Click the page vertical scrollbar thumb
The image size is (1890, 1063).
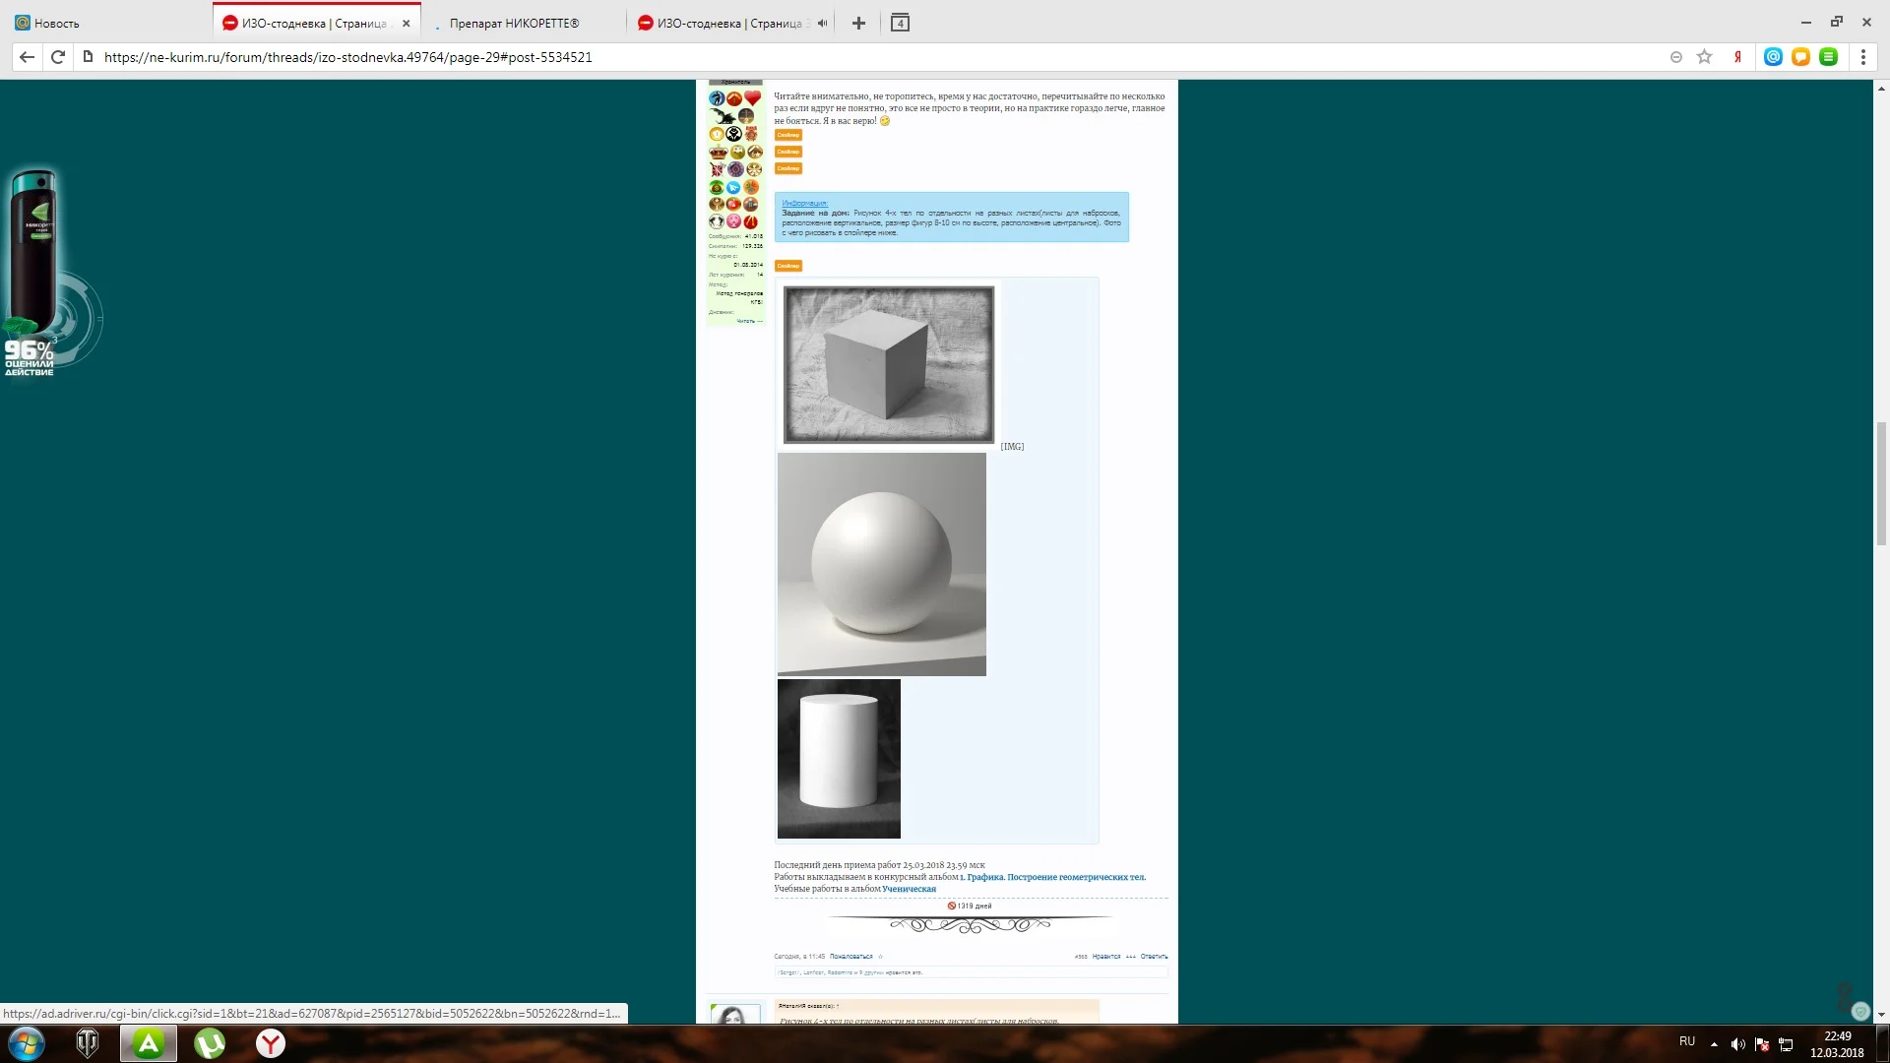point(1881,482)
